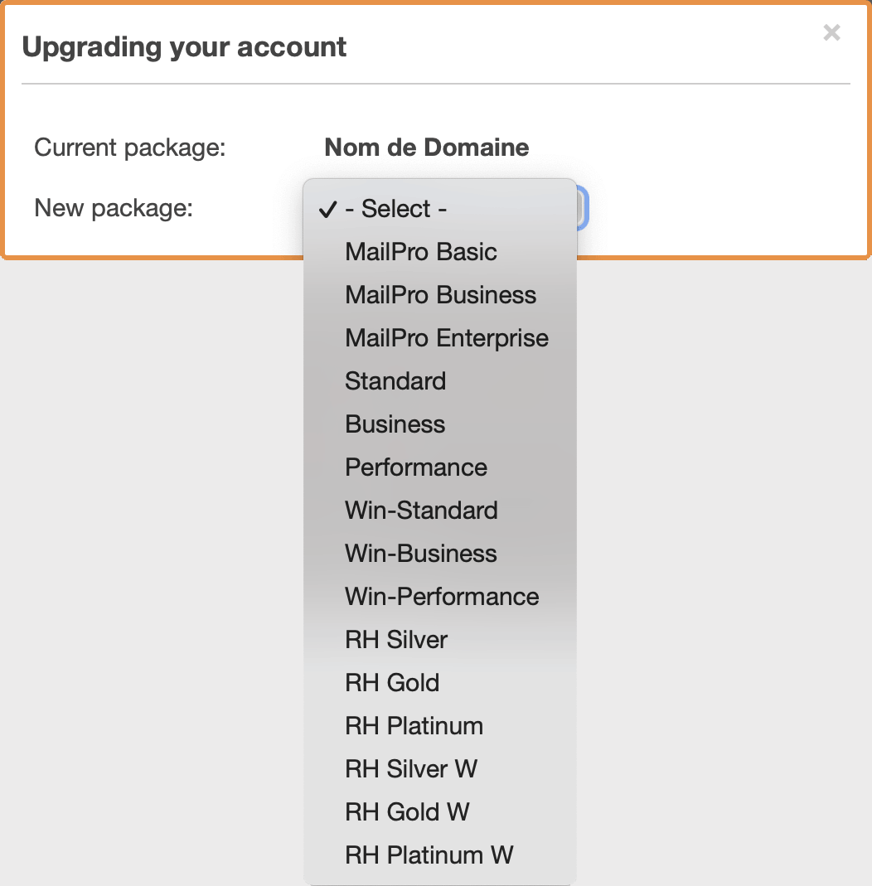The width and height of the screenshot is (872, 886).
Task: Pick RH Silver W package
Action: (439, 769)
